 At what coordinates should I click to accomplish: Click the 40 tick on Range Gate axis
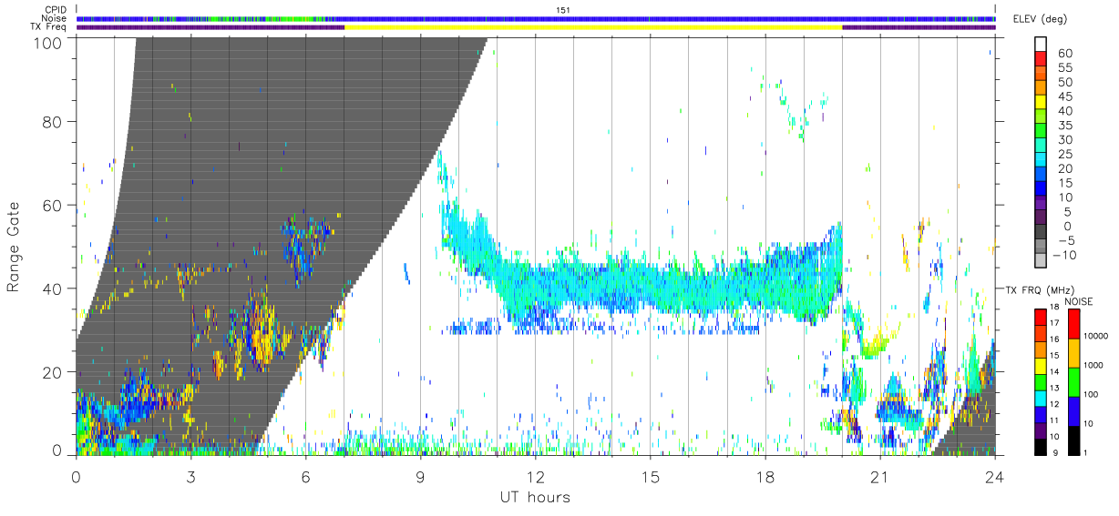tap(51, 289)
